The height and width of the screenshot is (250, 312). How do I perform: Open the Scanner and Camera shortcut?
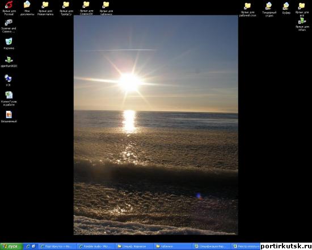[x=9, y=26]
